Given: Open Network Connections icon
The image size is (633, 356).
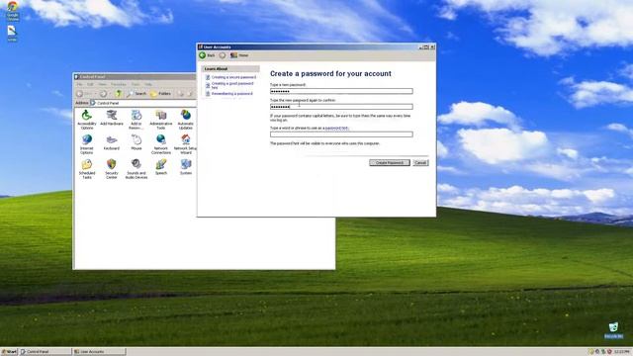Looking at the screenshot, I should point(160,144).
